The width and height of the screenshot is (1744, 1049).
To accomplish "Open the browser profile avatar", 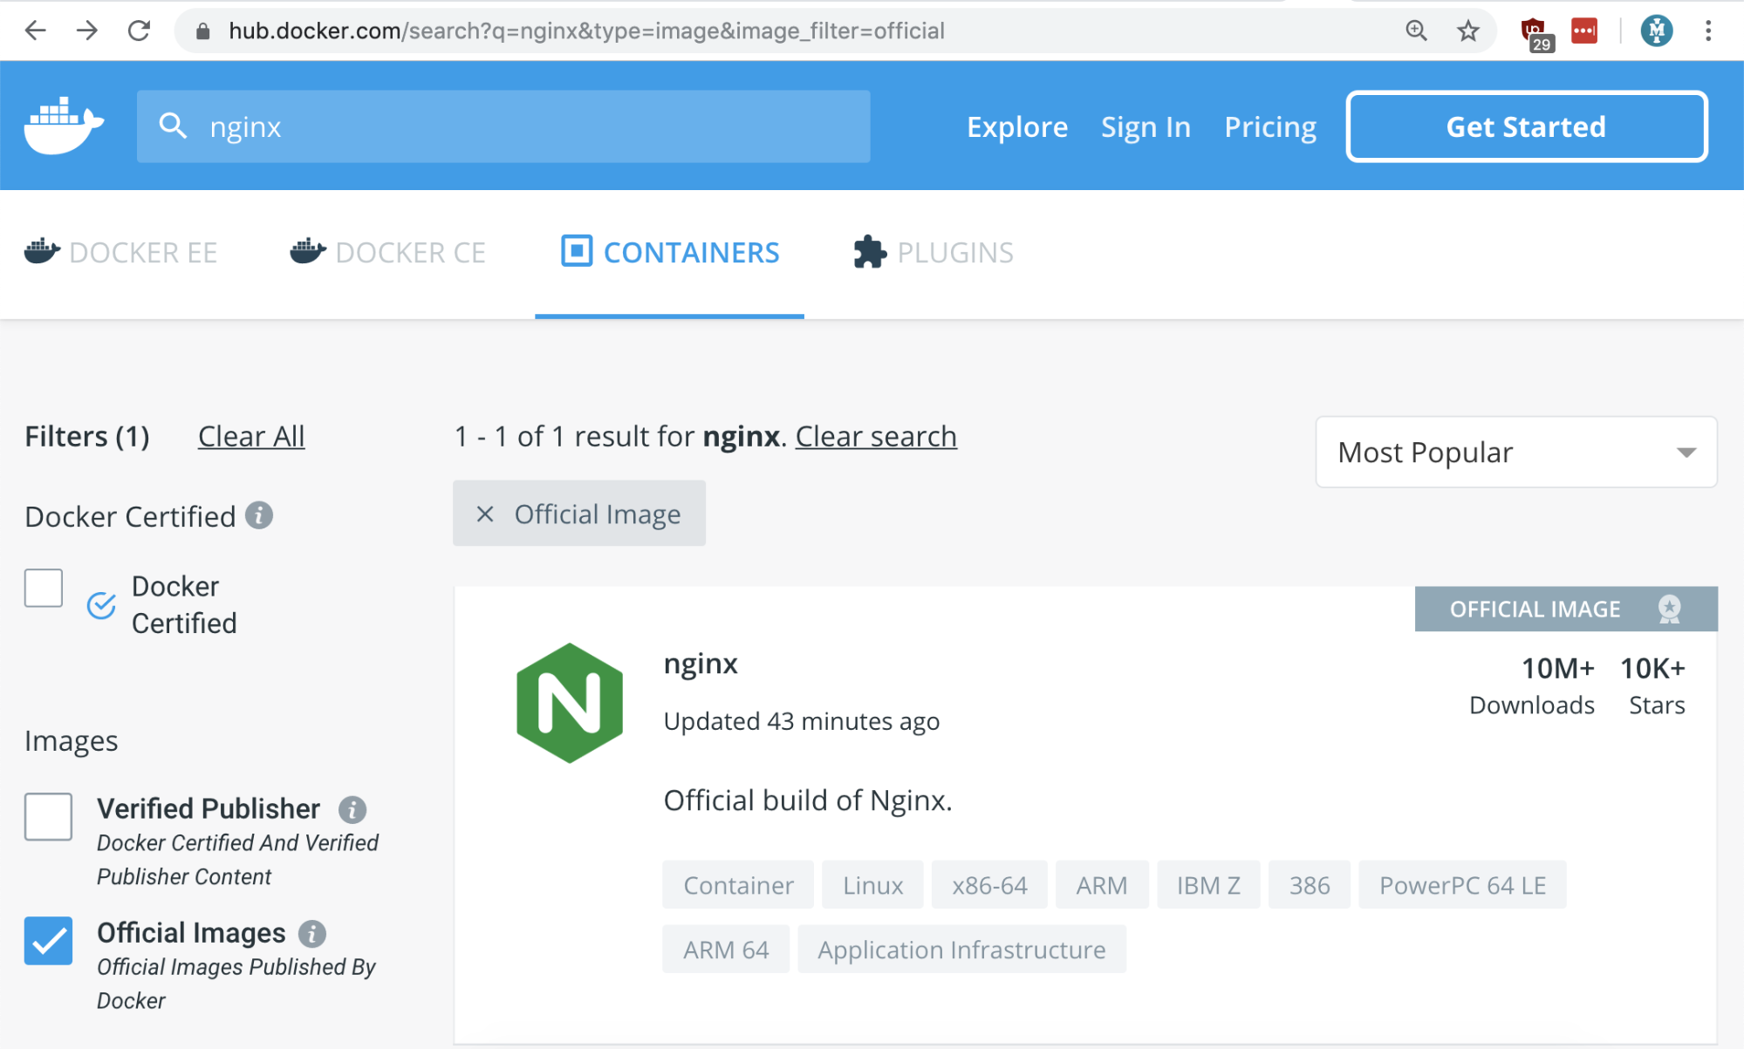I will (1656, 31).
